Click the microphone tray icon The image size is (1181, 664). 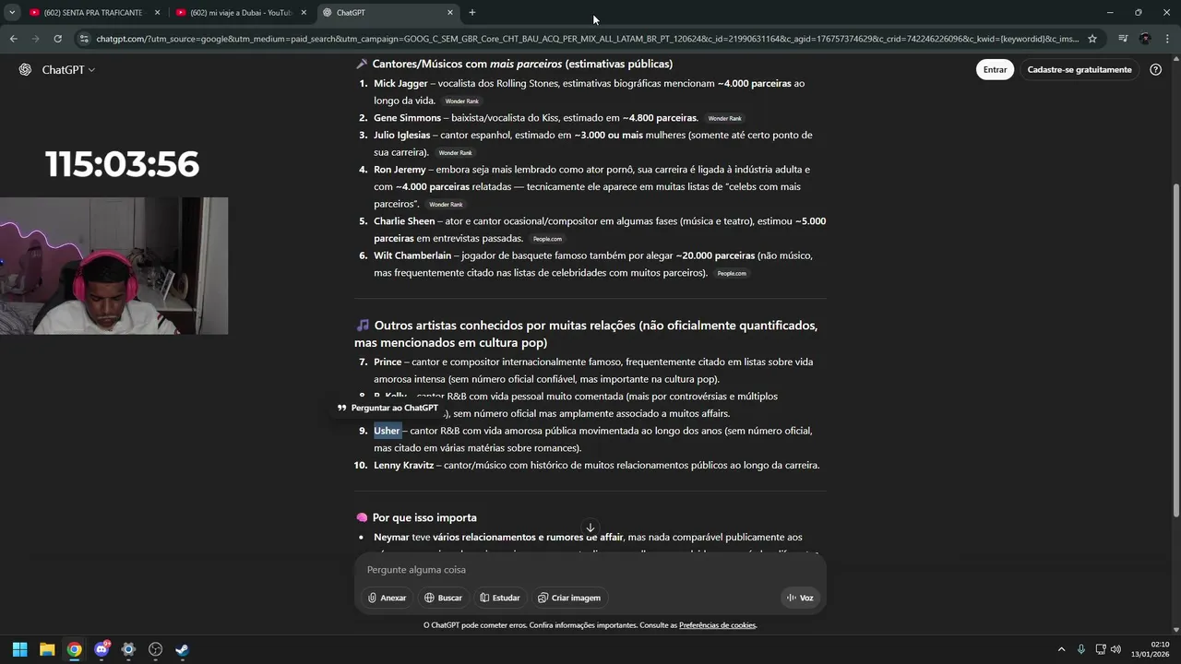(1080, 649)
